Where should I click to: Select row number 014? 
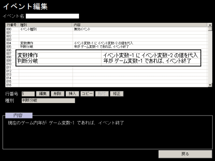point(9,78)
